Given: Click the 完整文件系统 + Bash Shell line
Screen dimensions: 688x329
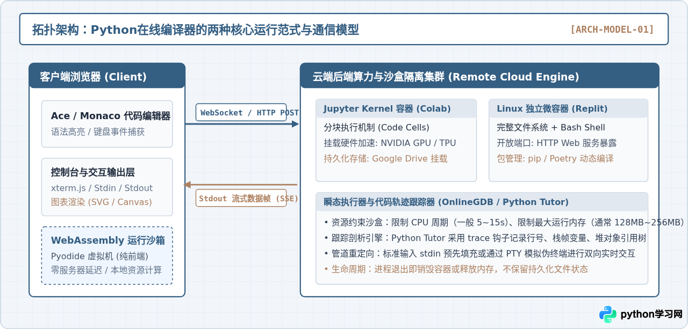Looking at the screenshot, I should (551, 128).
